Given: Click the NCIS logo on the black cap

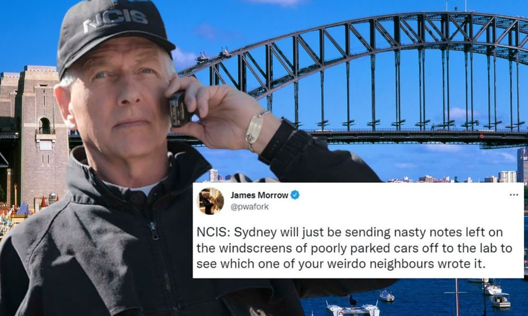Looking at the screenshot, I should coord(116,19).
